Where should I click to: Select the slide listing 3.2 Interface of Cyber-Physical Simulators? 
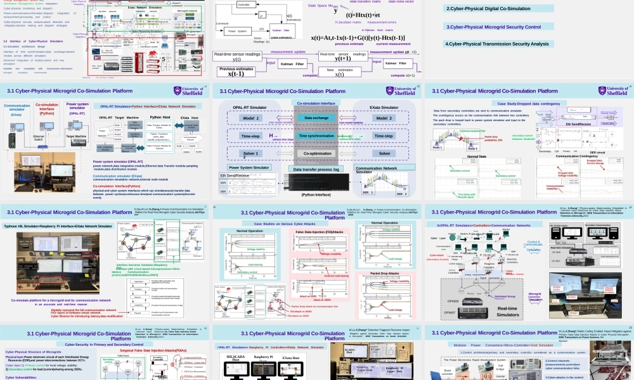105,39
